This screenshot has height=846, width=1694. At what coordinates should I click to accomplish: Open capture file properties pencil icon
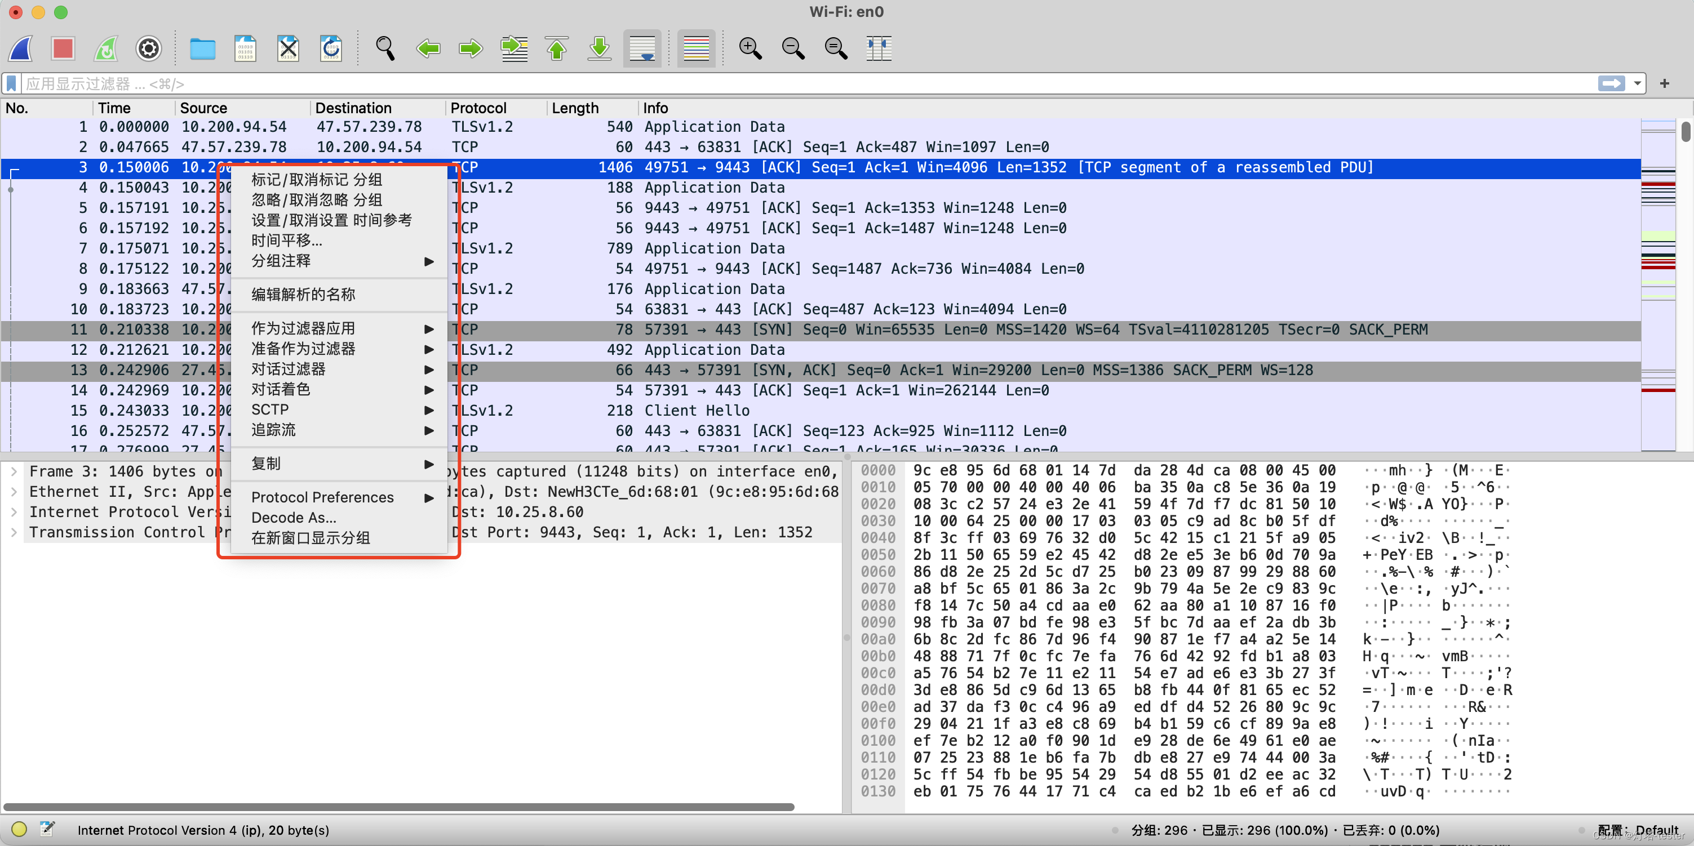tap(47, 829)
